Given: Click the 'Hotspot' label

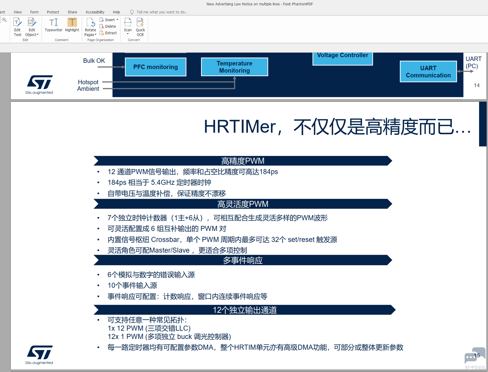Looking at the screenshot, I should 88,82.
